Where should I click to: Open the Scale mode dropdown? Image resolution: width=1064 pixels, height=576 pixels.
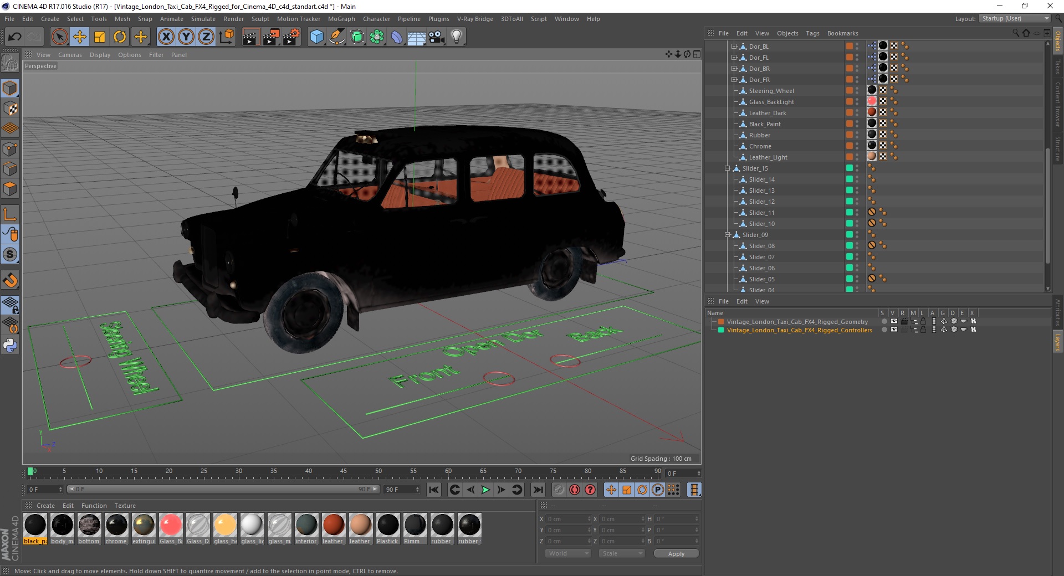[x=622, y=553]
